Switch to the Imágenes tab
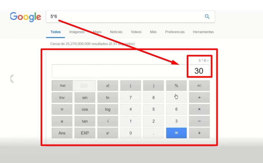Viewport: 263px width, 163px height. pos(77,32)
